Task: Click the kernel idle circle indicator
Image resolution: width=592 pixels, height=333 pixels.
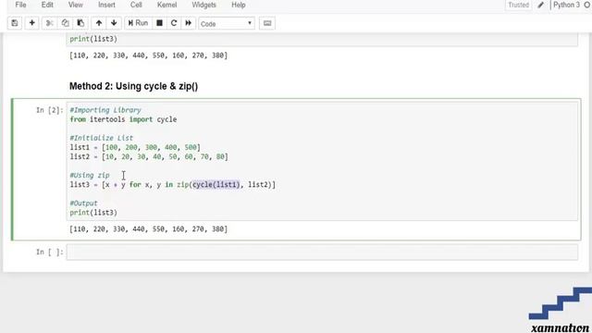Action: [x=587, y=5]
